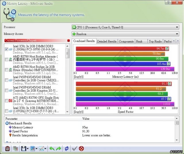This screenshot has height=154, width=184.
Task: Click the Parameter column header
Action: (x=43, y=119)
